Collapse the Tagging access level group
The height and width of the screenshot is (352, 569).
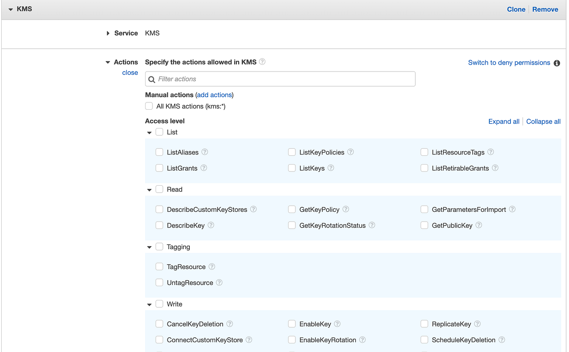pos(149,247)
